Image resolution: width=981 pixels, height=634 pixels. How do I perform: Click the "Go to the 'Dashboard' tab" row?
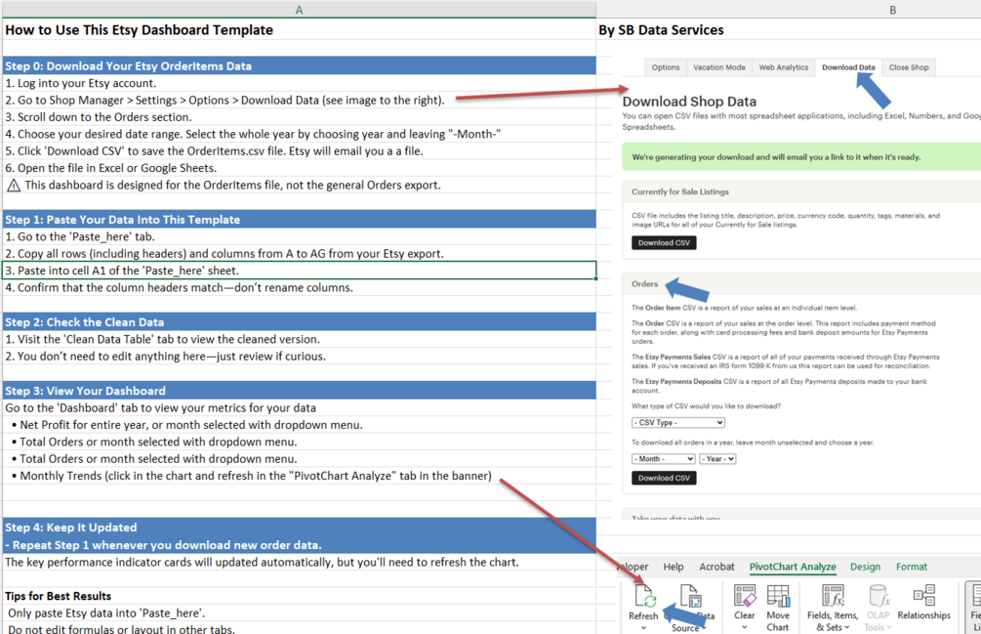tap(299, 407)
